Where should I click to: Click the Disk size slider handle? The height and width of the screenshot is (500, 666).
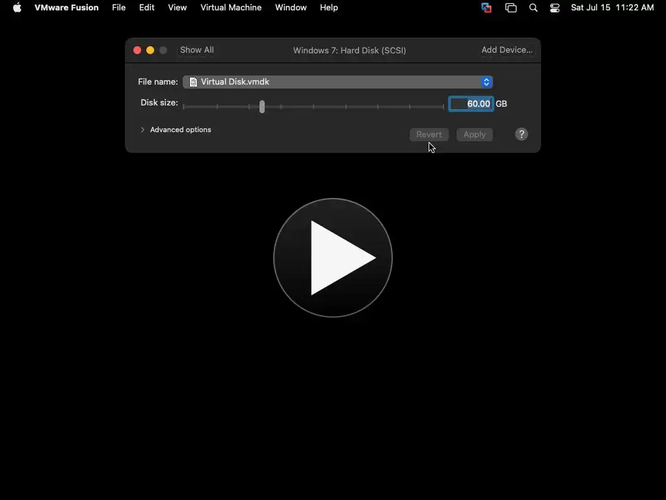(262, 106)
